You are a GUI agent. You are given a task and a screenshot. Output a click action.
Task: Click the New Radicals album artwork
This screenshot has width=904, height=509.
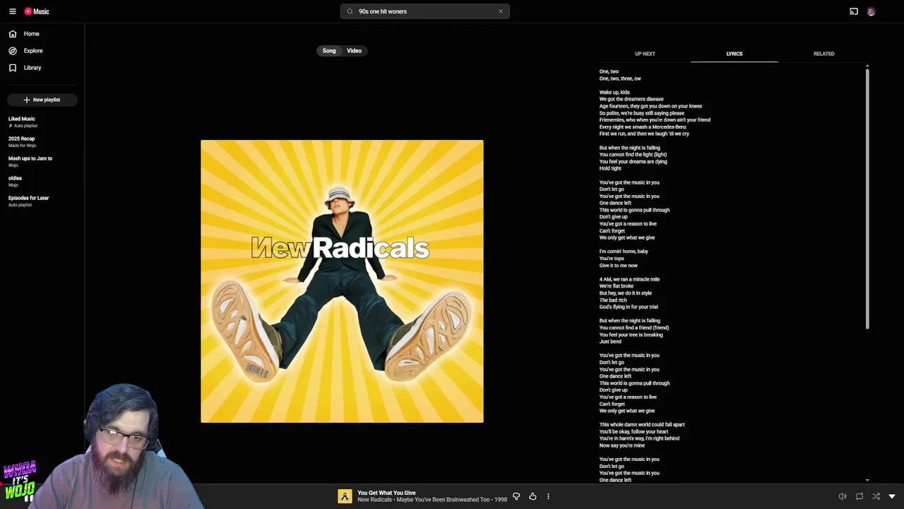pyautogui.click(x=342, y=281)
